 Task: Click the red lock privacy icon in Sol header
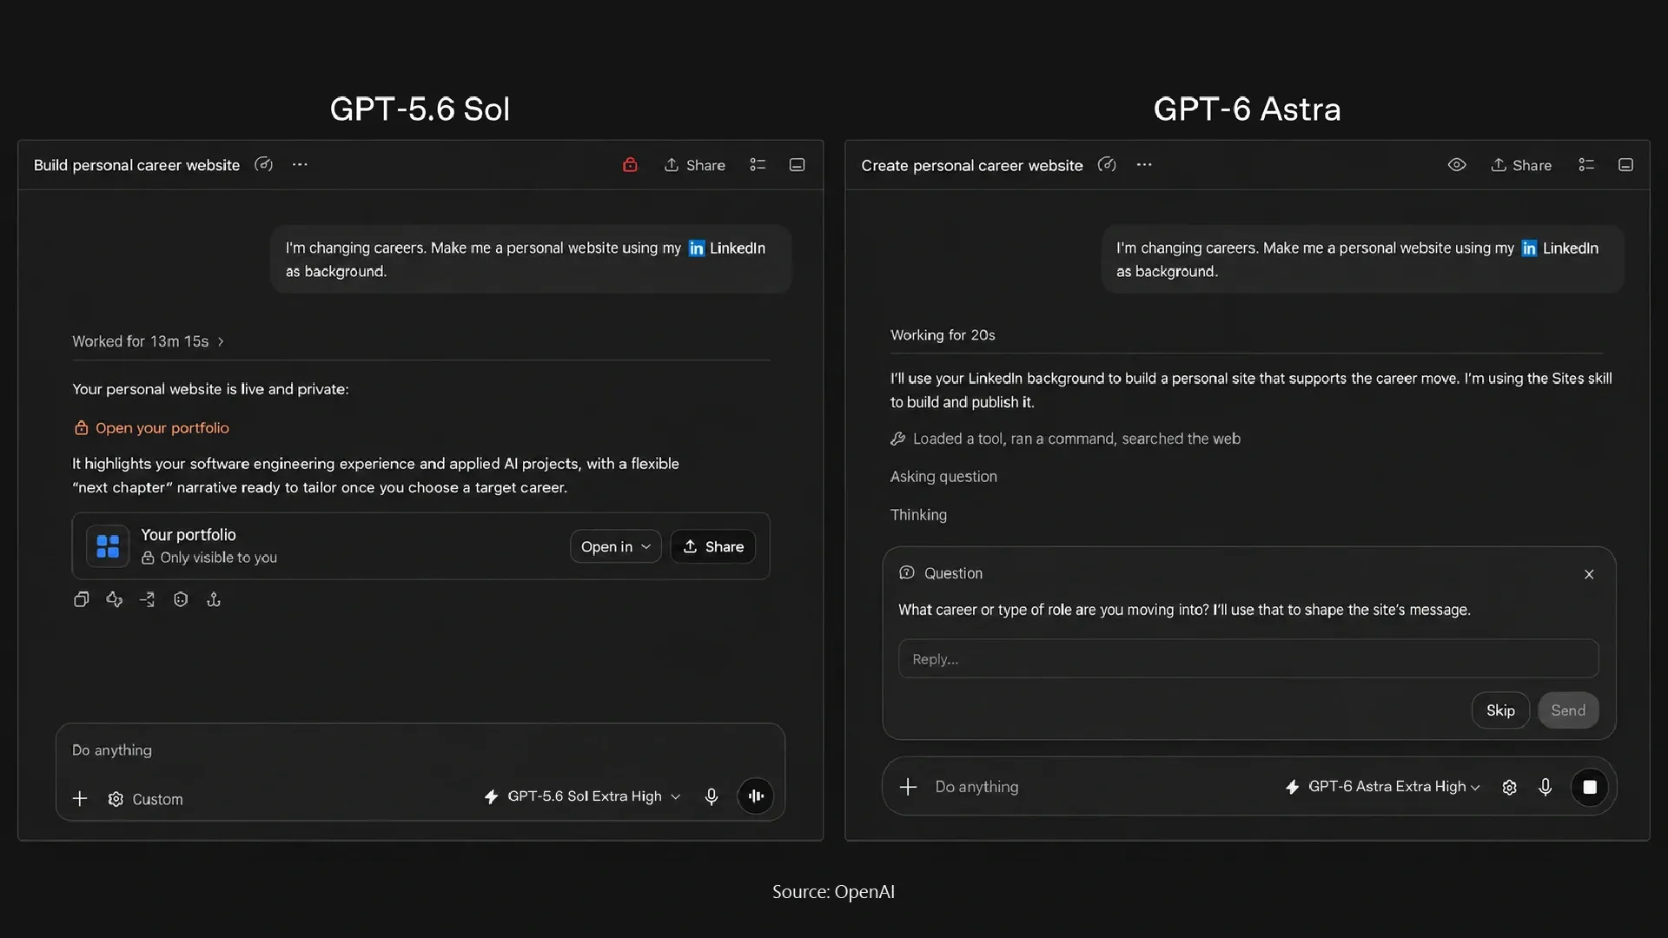[630, 164]
